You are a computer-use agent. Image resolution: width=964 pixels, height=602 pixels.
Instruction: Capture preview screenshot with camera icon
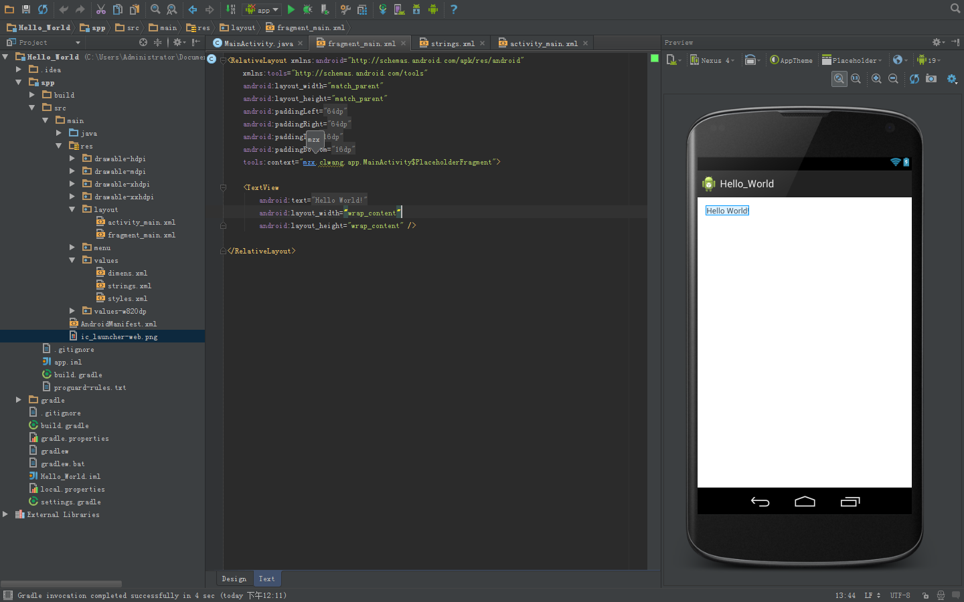931,79
